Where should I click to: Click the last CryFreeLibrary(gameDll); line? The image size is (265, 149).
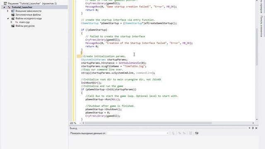(x=103, y=116)
